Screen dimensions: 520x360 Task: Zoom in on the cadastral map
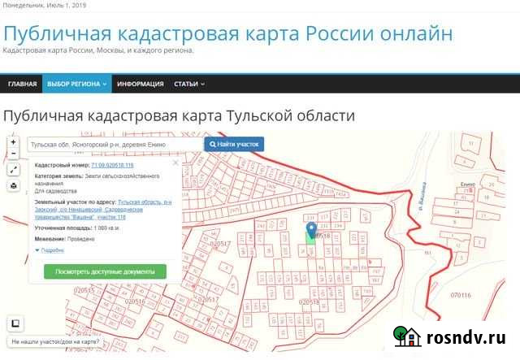[13, 142]
